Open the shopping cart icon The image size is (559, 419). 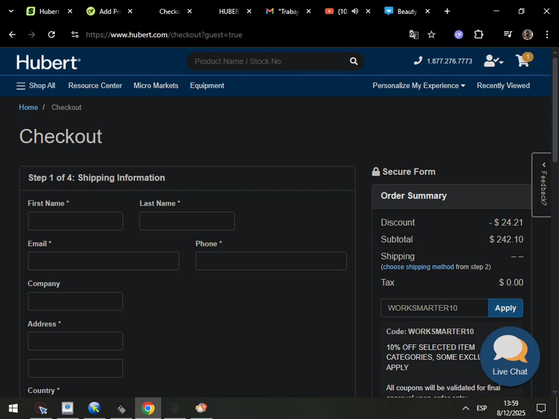[x=524, y=60]
